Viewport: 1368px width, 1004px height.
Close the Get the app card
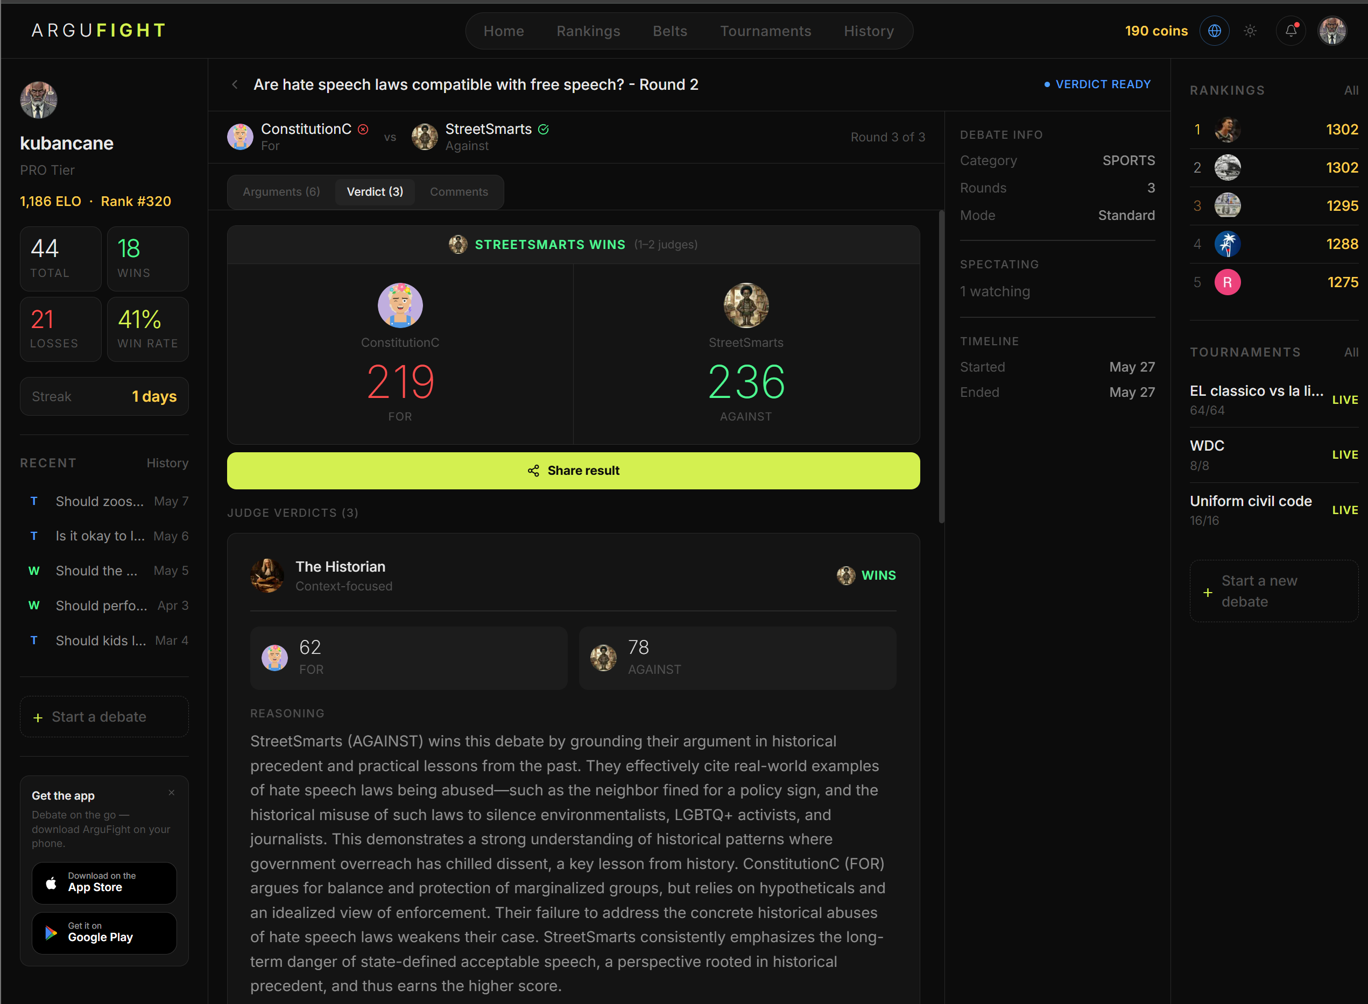(x=172, y=793)
